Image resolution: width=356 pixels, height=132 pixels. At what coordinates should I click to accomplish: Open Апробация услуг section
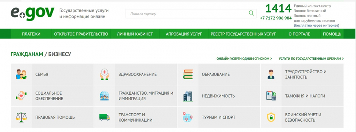tap(184, 34)
